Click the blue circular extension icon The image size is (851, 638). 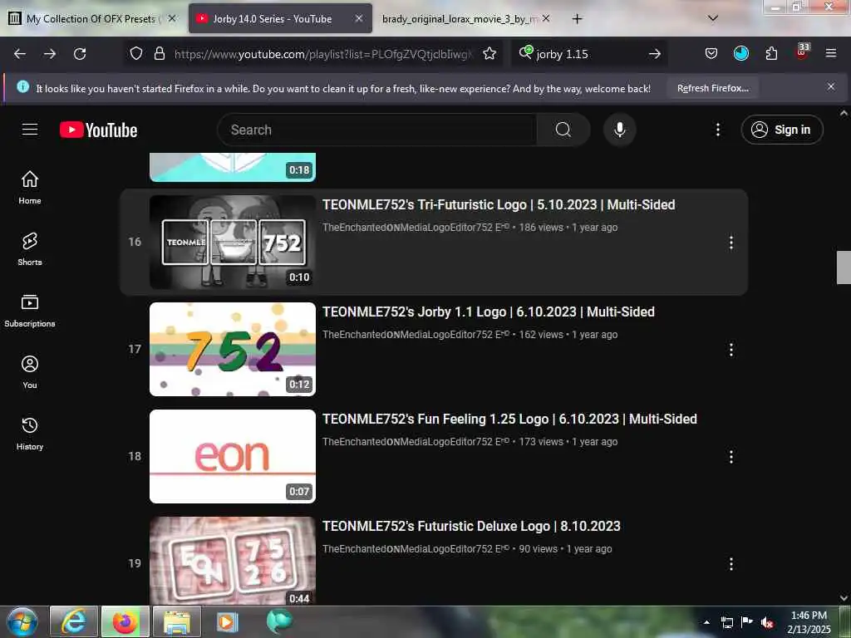pyautogui.click(x=741, y=53)
